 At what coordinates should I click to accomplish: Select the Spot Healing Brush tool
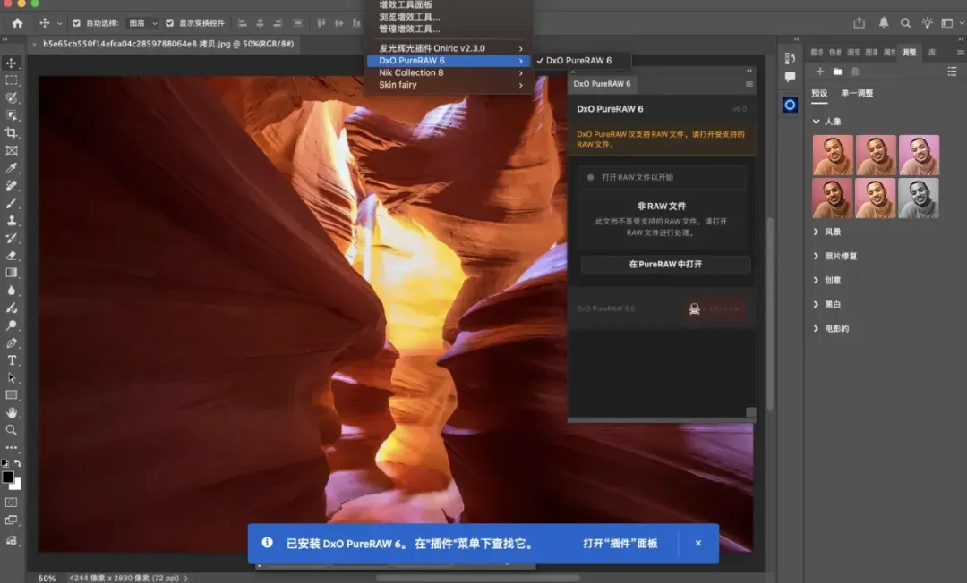tap(11, 185)
